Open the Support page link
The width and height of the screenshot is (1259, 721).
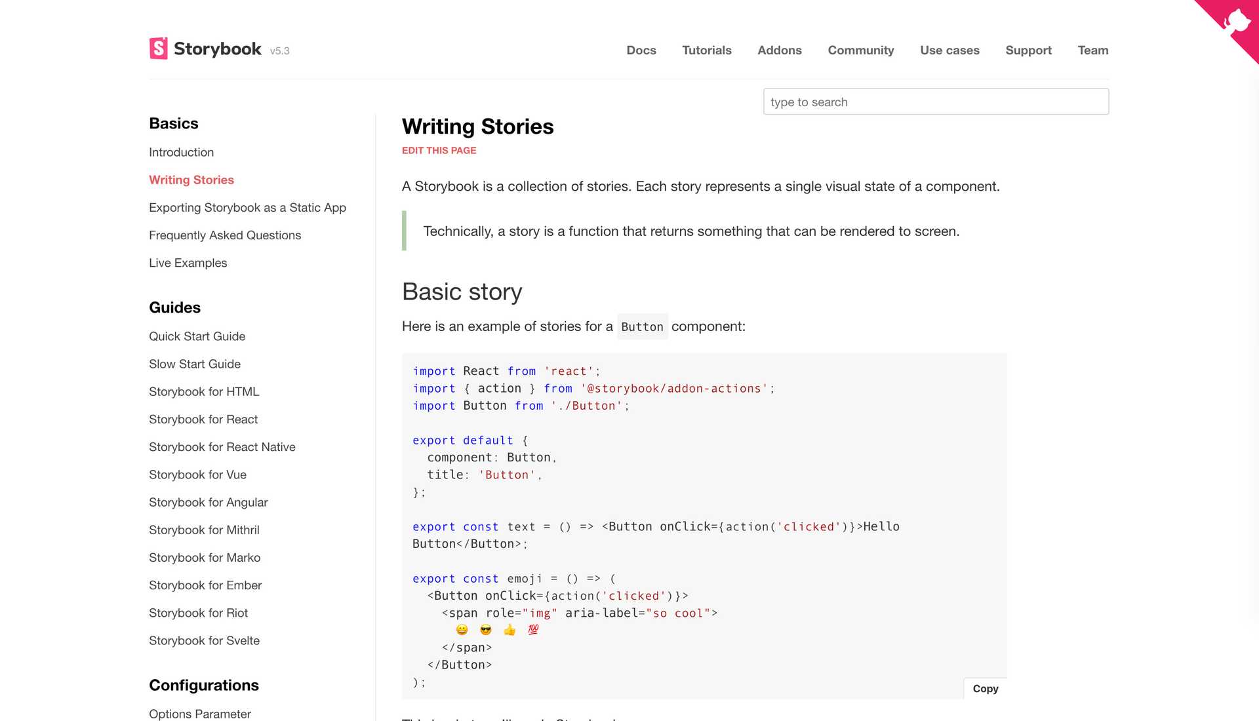tap(1028, 50)
